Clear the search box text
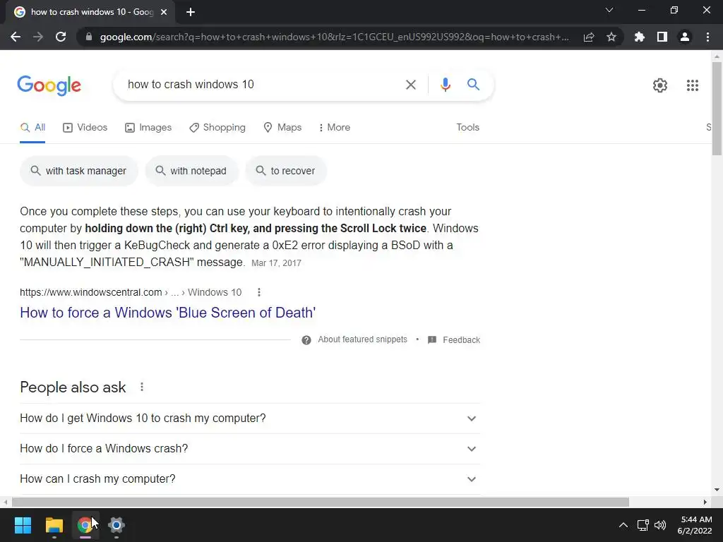 click(x=410, y=85)
